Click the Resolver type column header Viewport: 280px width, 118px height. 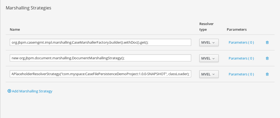pyautogui.click(x=206, y=27)
